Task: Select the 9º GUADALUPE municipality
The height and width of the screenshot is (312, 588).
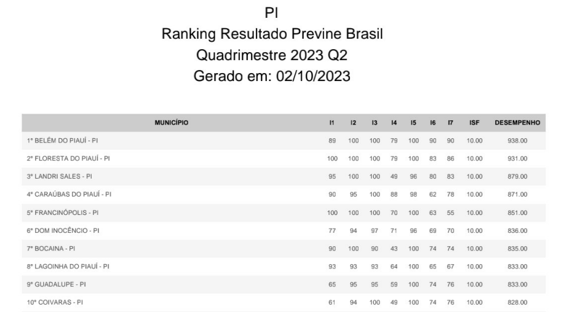Action: tap(56, 284)
